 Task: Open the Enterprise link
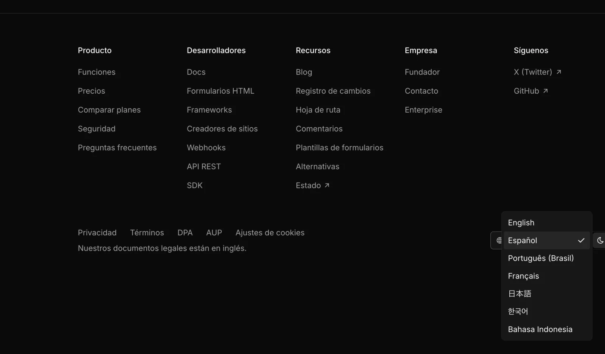(423, 110)
